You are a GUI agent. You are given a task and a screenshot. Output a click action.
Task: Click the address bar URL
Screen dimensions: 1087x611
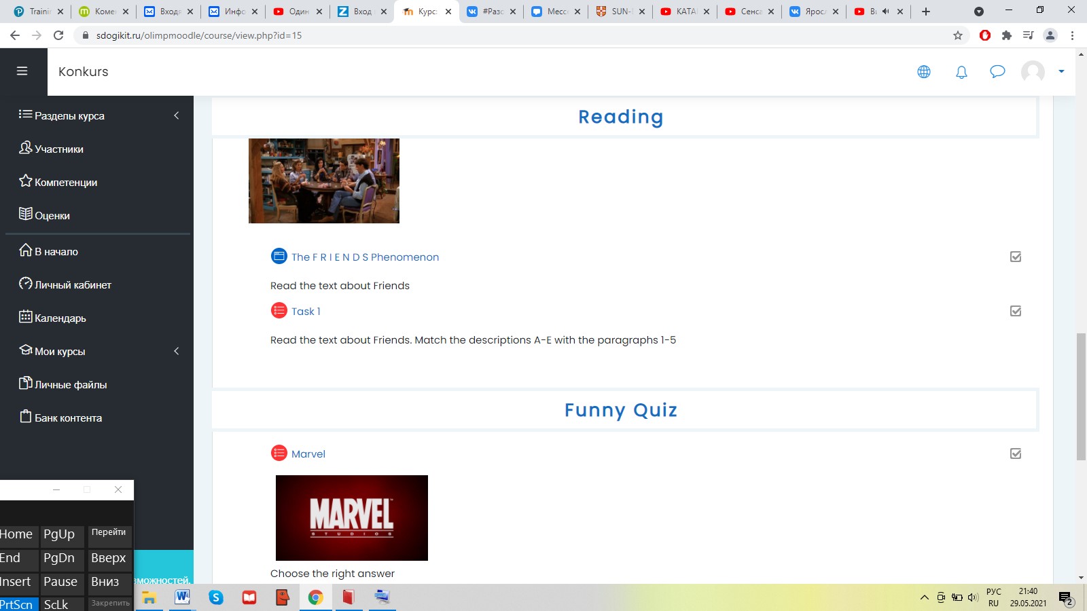(199, 35)
